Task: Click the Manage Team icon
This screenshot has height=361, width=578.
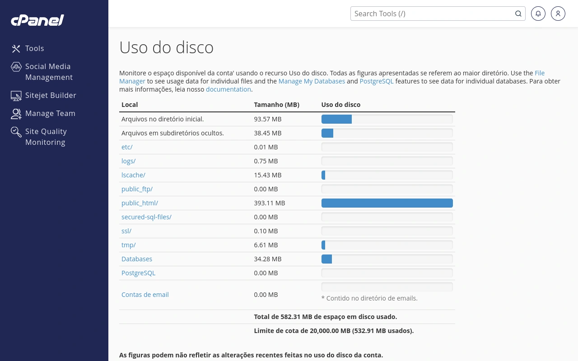Action: coord(16,113)
